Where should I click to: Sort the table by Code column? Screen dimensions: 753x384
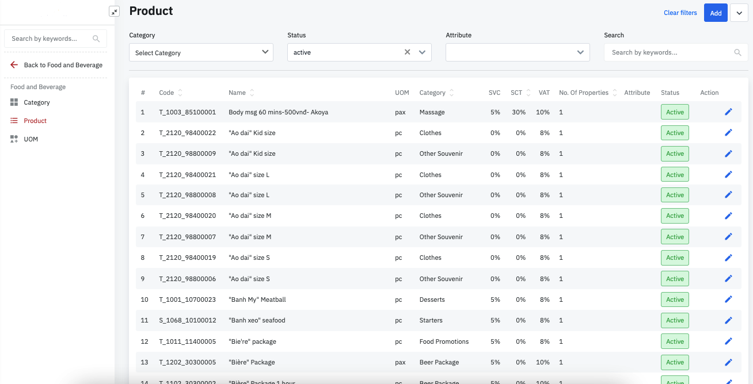pos(180,93)
